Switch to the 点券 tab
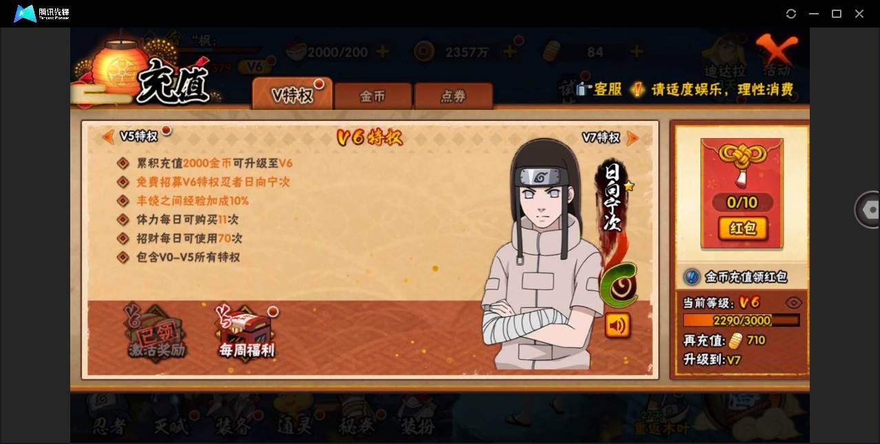Screen dimensions: 880x444 coord(453,96)
